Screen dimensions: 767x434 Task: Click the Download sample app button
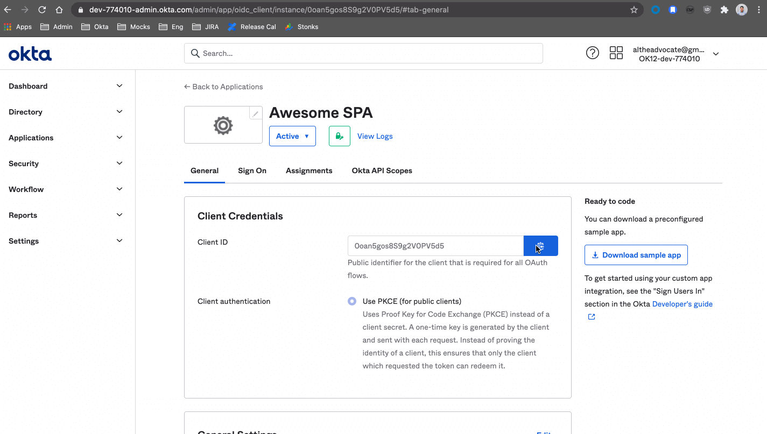coord(636,255)
